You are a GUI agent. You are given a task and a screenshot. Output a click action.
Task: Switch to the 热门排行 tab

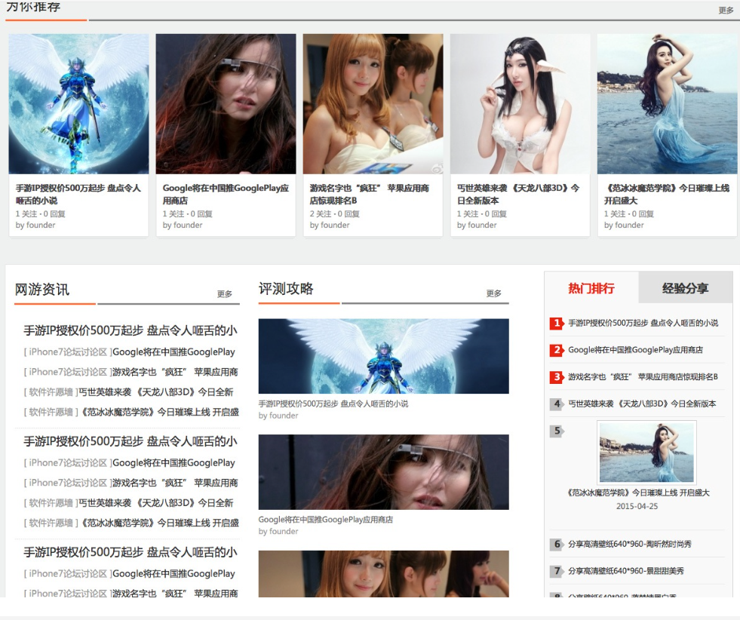(591, 288)
